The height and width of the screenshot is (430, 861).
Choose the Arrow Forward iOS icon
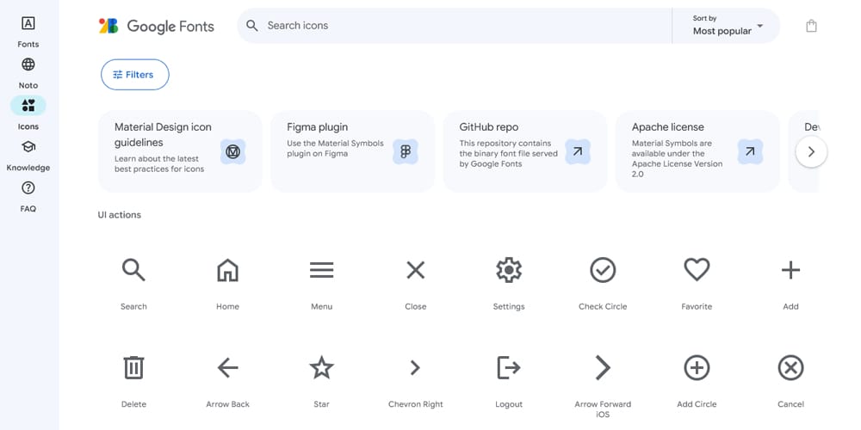(603, 367)
